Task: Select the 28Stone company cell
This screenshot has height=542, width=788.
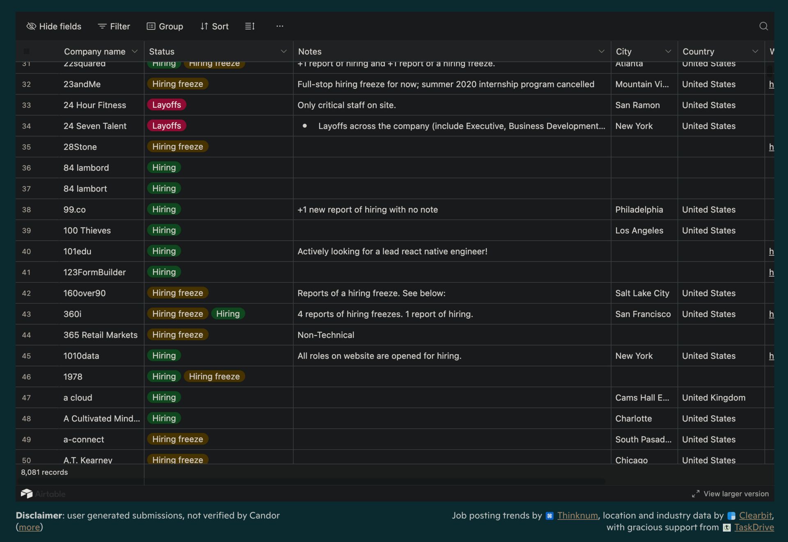Action: [x=101, y=147]
